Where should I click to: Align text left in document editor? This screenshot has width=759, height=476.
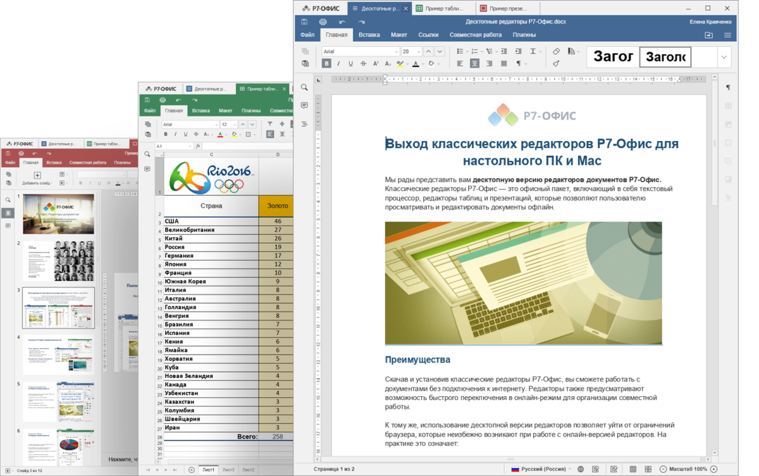tap(460, 63)
